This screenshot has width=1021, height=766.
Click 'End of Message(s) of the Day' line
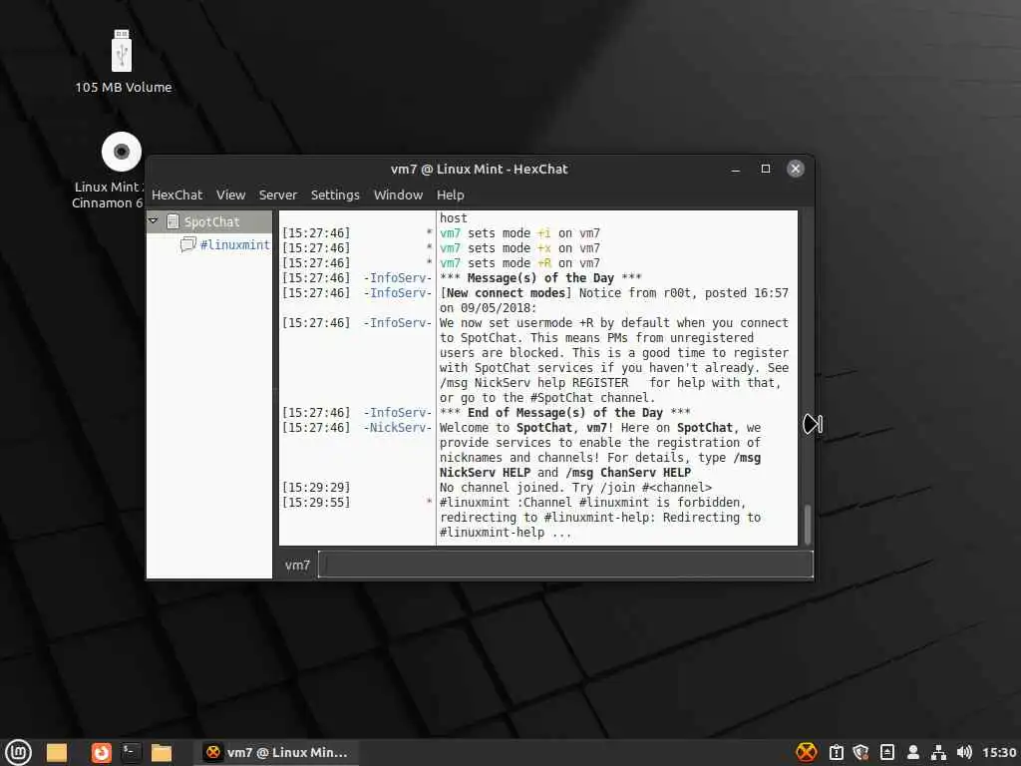[565, 413]
